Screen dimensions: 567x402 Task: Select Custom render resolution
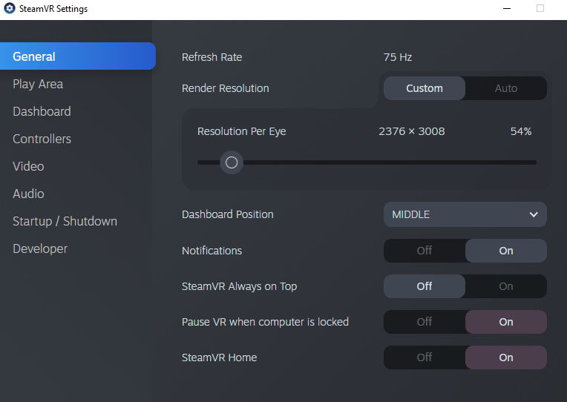tap(425, 88)
